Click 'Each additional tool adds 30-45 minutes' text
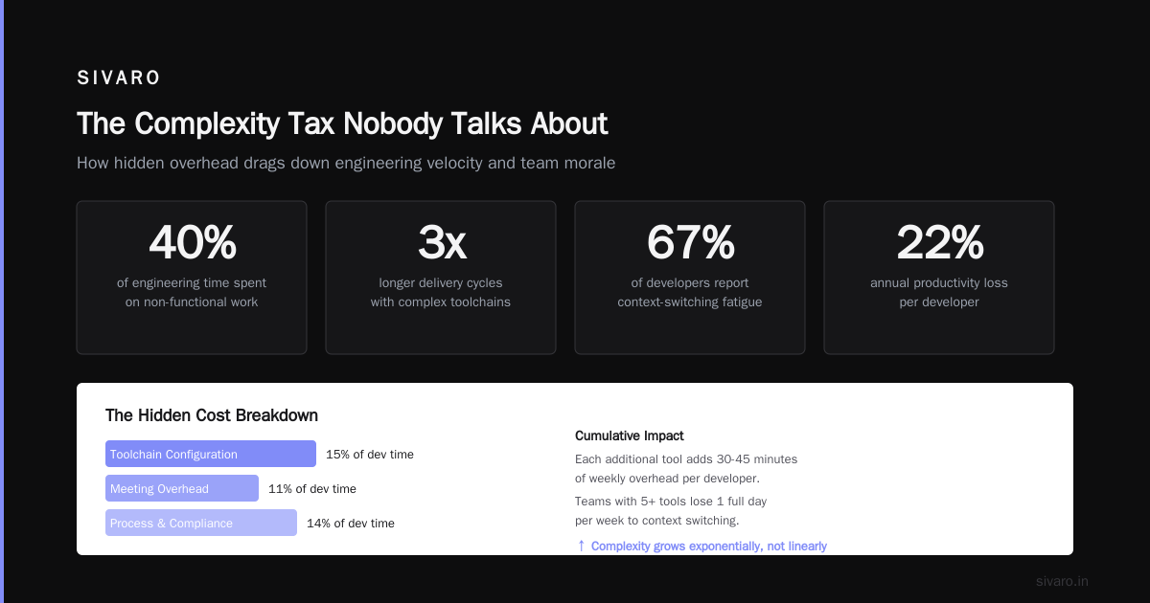This screenshot has width=1150, height=603. click(x=686, y=458)
